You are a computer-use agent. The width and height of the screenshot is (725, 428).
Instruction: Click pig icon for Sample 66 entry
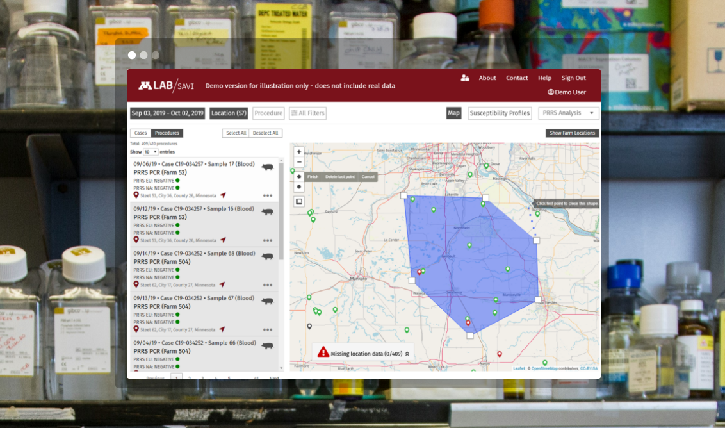click(267, 345)
